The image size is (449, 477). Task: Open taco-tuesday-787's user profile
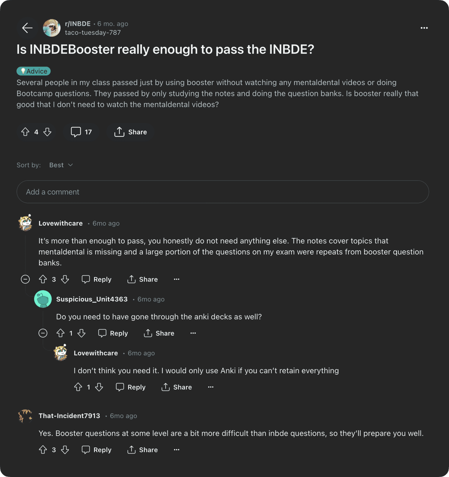click(x=93, y=32)
